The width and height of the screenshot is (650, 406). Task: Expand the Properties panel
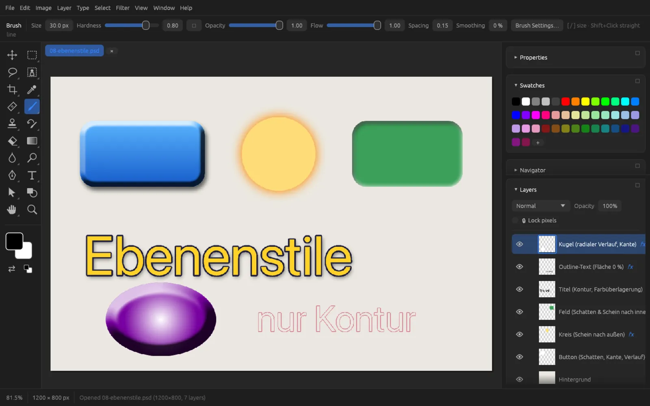click(x=516, y=57)
